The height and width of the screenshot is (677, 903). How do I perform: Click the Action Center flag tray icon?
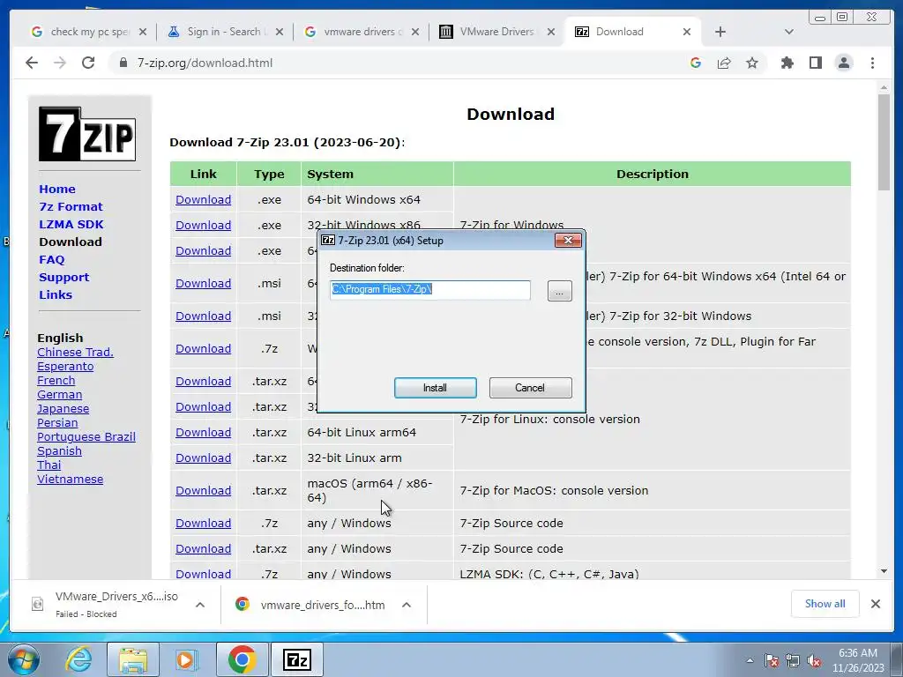772,660
